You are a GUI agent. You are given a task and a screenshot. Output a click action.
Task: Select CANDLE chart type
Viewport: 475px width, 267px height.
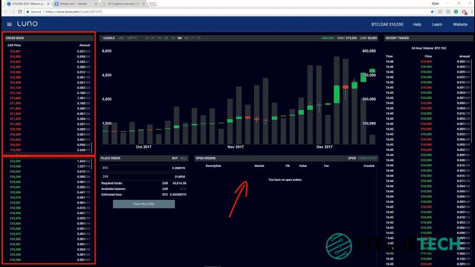pos(109,38)
